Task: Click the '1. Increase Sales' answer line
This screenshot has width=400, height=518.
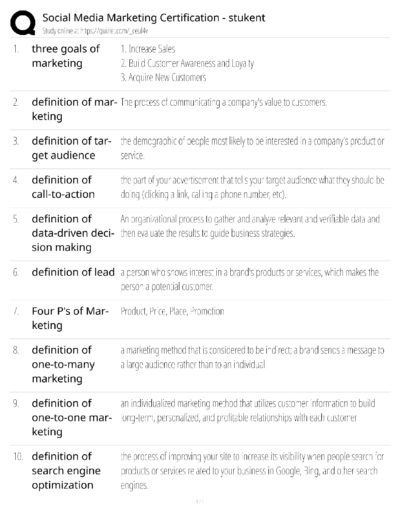Action: click(x=148, y=49)
